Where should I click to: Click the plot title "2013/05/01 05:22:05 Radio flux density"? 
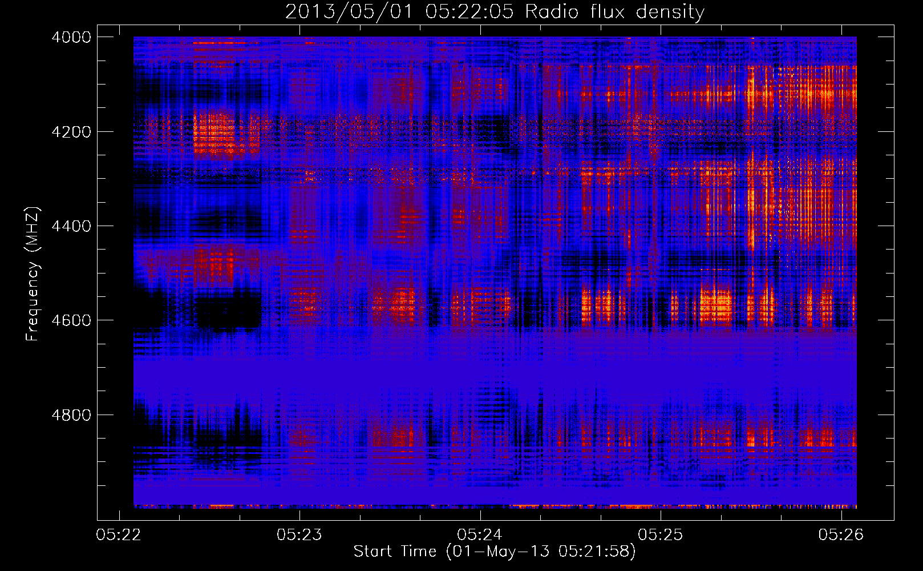(x=495, y=12)
